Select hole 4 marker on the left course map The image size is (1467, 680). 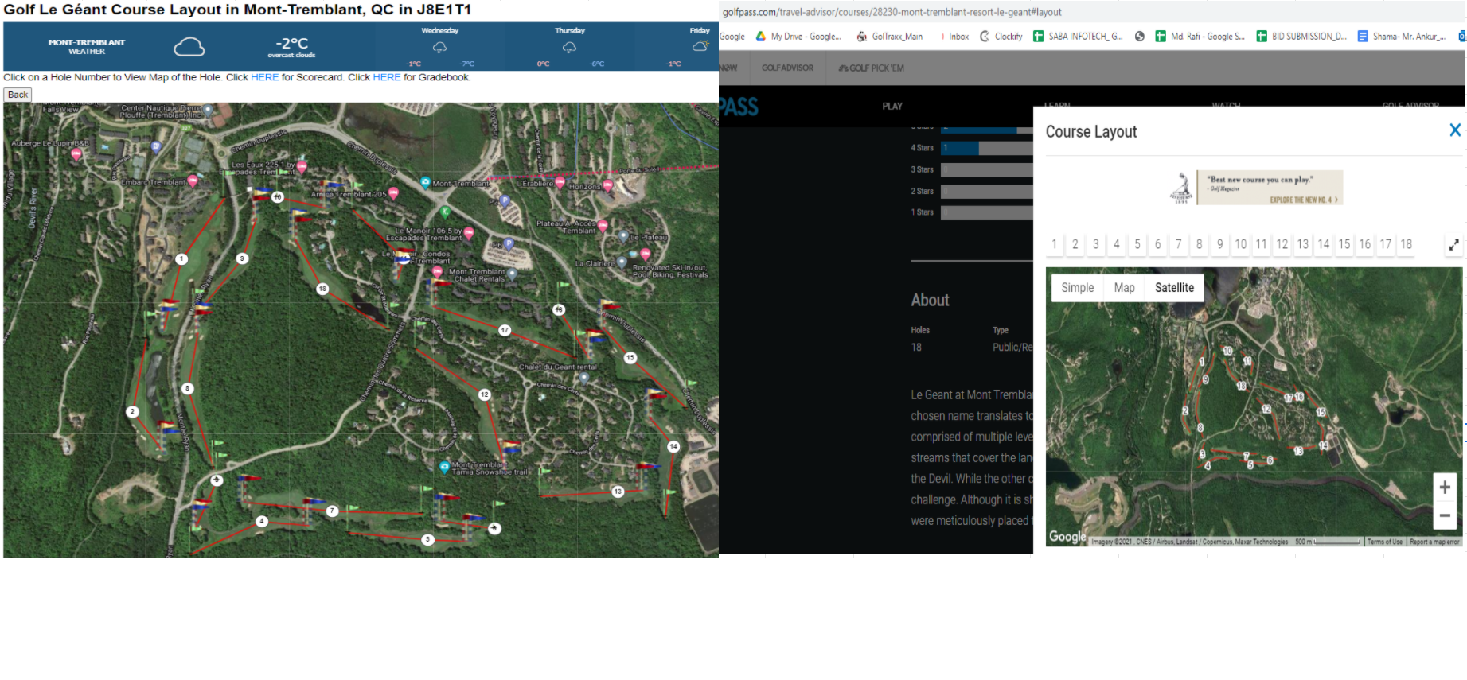point(262,521)
